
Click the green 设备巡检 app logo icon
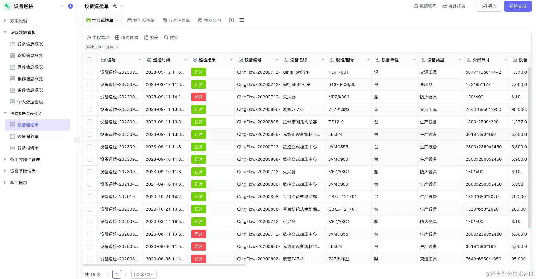[x=7, y=6]
